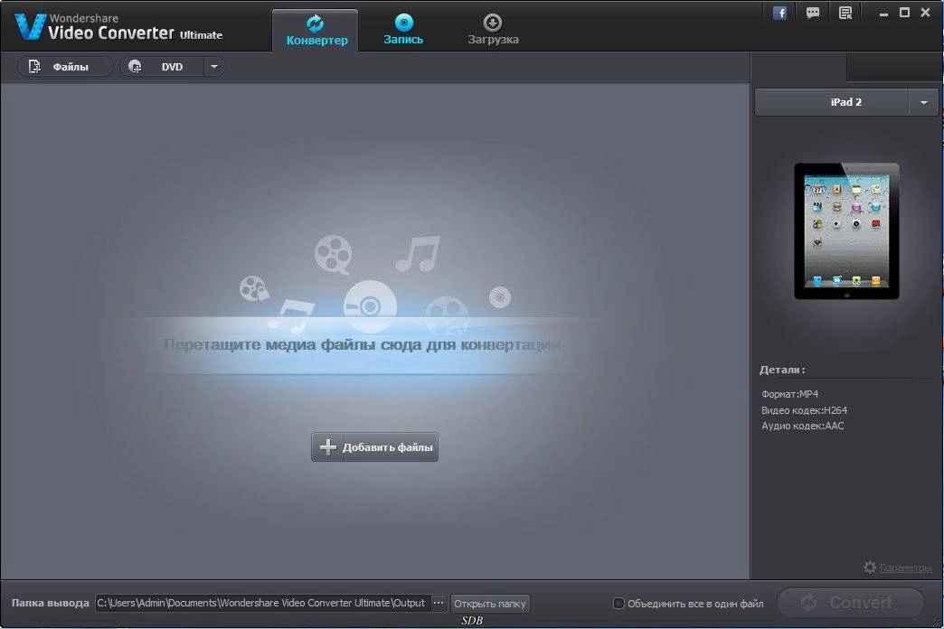944x629 pixels.
Task: Click the gear icon beside Параметры
Action: click(869, 567)
